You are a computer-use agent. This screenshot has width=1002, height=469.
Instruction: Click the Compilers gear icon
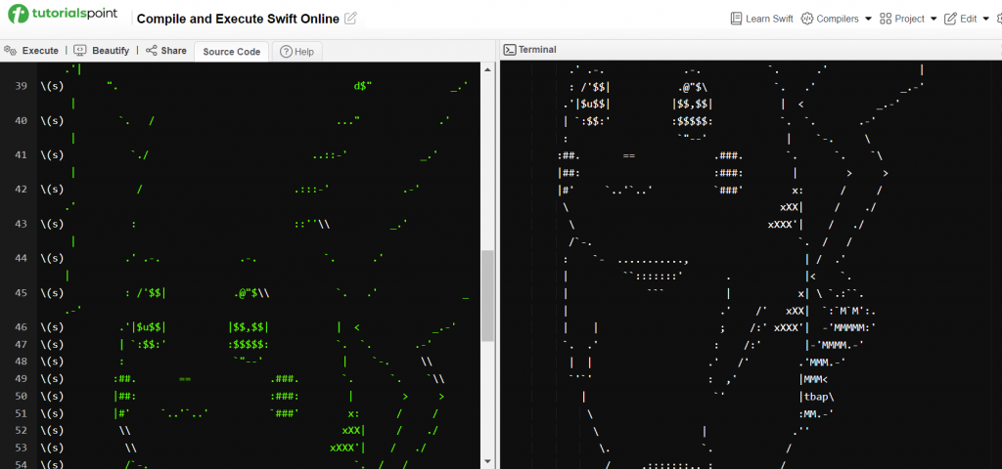pyautogui.click(x=806, y=19)
